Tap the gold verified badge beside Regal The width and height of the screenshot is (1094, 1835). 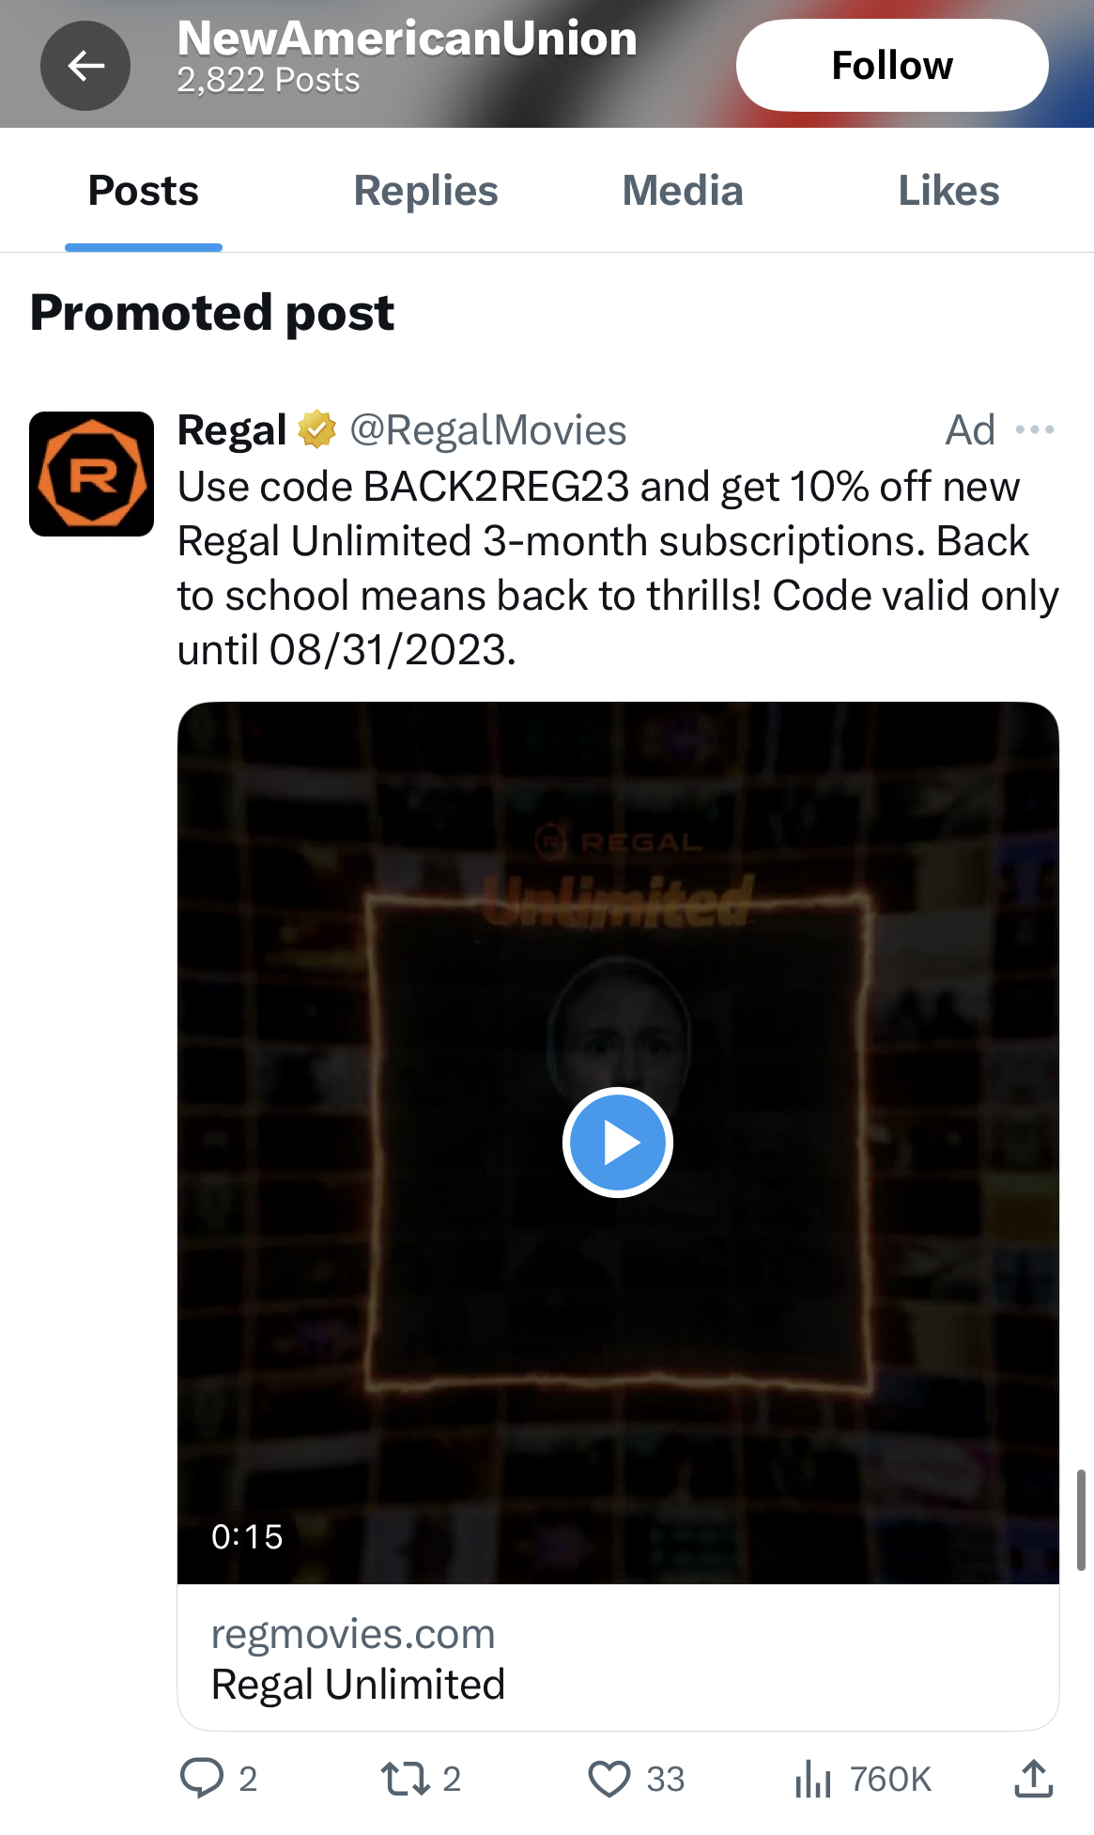click(317, 429)
